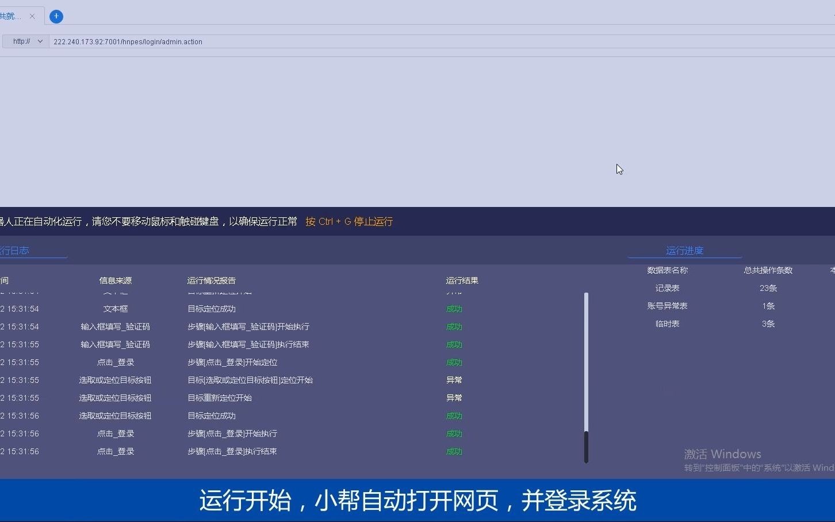The image size is (835, 522).
Task: Click the 运行结果 column header
Action: coord(462,281)
